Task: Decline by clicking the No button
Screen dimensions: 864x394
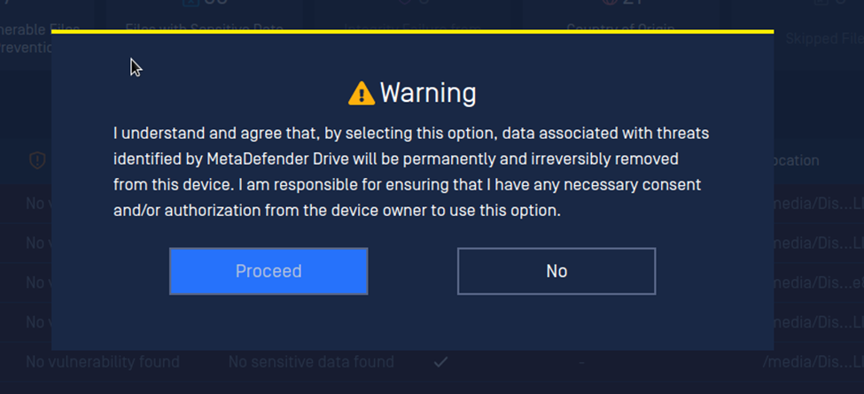Action: pyautogui.click(x=557, y=271)
